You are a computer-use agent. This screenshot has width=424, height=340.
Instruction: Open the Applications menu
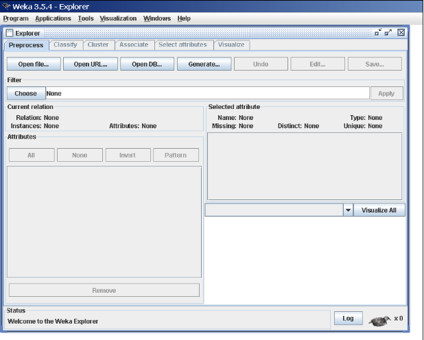[x=53, y=19]
